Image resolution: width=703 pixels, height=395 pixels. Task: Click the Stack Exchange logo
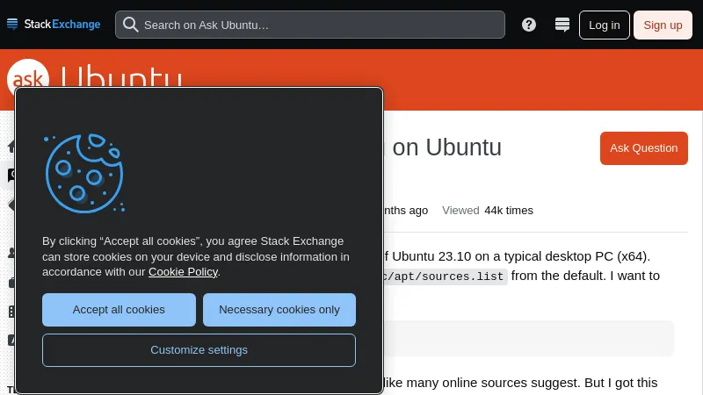[x=54, y=25]
